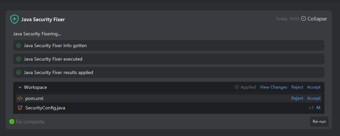
Task: Select the pom.xml file row
Action: (x=135, y=98)
